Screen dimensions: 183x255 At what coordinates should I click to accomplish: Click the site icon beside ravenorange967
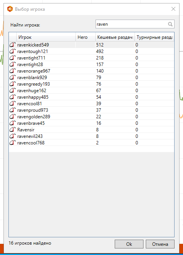coord(13,71)
